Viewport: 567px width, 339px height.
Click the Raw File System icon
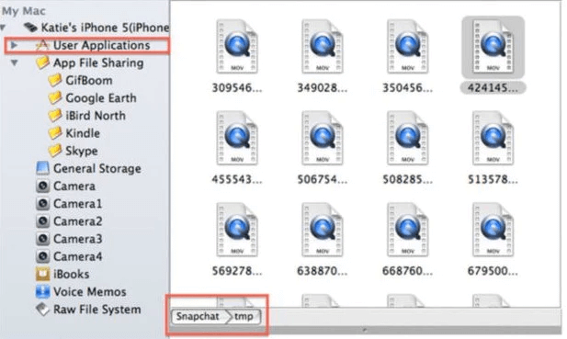(x=42, y=310)
